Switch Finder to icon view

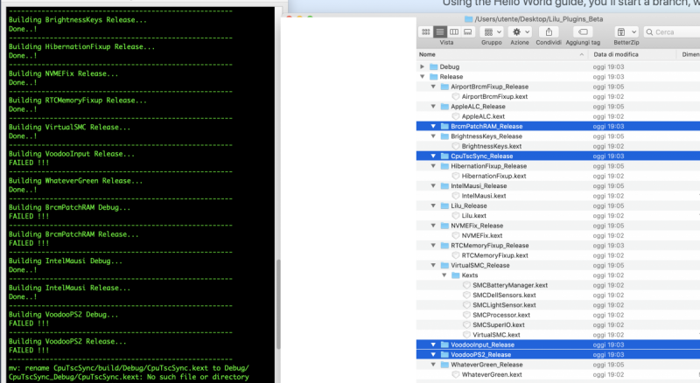[426, 31]
